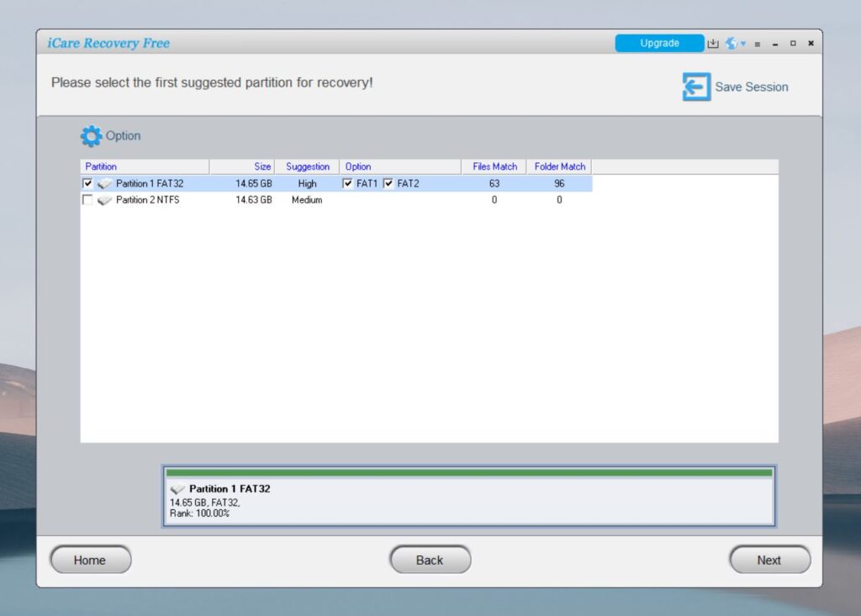Sort by the Folder Match column header

(559, 166)
